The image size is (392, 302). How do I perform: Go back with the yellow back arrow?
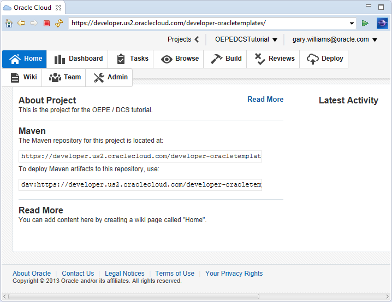[21, 24]
